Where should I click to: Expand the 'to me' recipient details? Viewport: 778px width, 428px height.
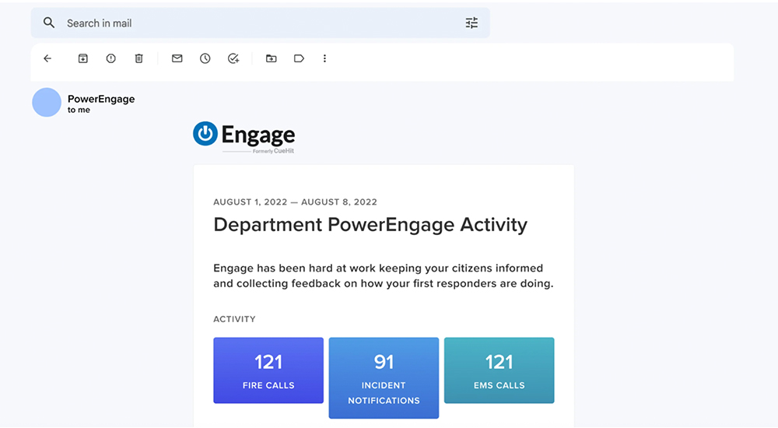(x=79, y=111)
